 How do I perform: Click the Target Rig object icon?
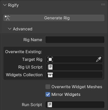(50, 59)
